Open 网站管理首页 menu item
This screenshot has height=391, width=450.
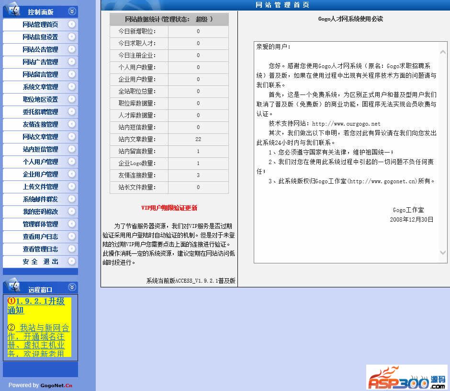click(x=40, y=24)
